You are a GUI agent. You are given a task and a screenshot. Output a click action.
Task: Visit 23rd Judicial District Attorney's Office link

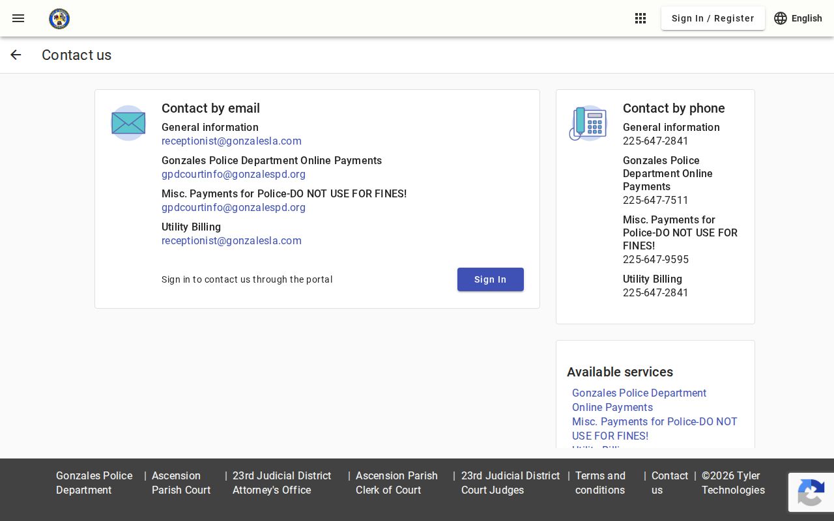pos(282,483)
